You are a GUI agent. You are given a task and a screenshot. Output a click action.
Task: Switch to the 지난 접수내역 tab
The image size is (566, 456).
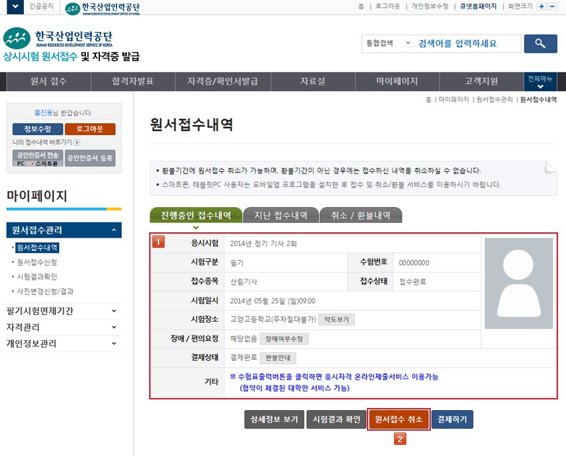coord(280,215)
